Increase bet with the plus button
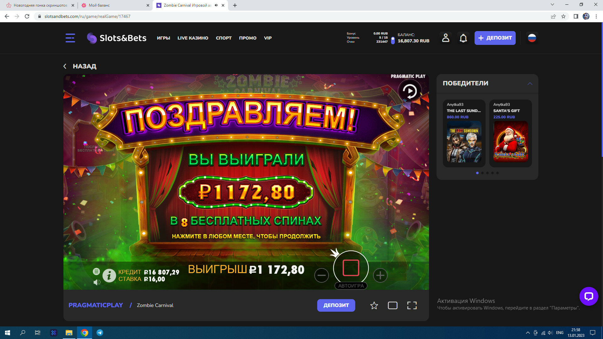 (380, 275)
